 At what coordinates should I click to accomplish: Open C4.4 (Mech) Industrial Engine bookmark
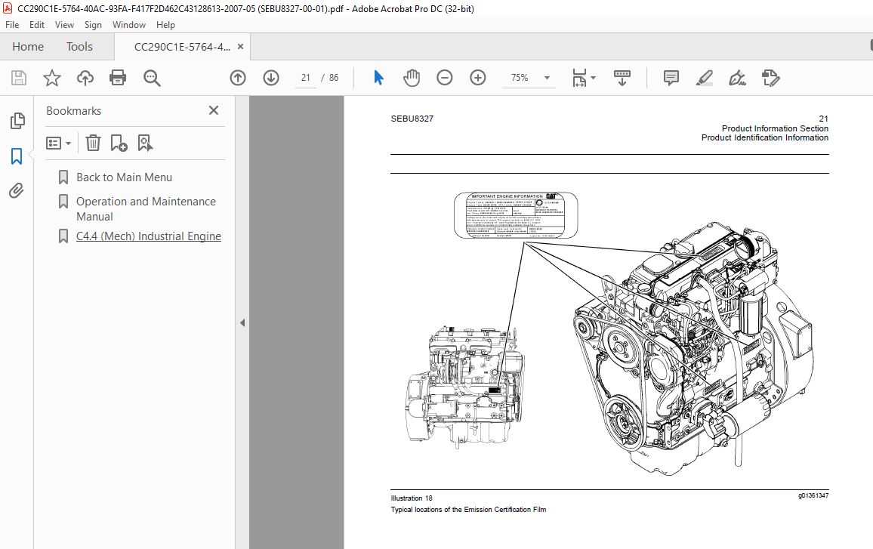tap(149, 236)
